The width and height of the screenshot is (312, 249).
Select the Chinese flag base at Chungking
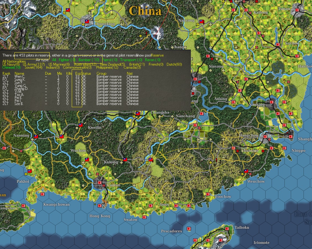pos(87,21)
